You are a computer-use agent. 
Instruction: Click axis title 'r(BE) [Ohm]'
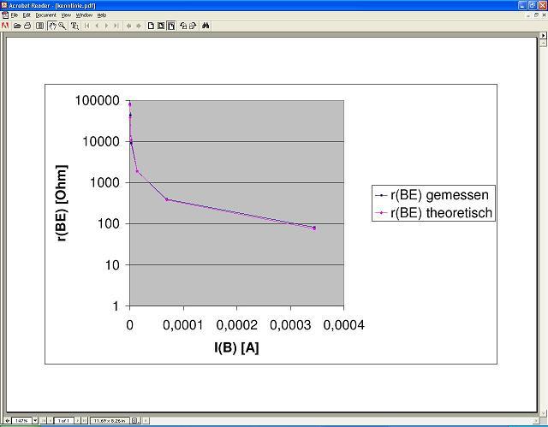click(62, 203)
